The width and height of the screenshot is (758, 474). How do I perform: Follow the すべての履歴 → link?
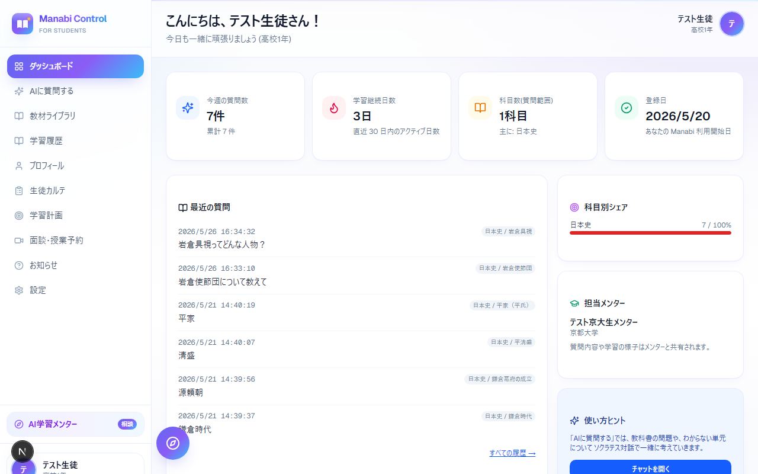pyautogui.click(x=512, y=453)
